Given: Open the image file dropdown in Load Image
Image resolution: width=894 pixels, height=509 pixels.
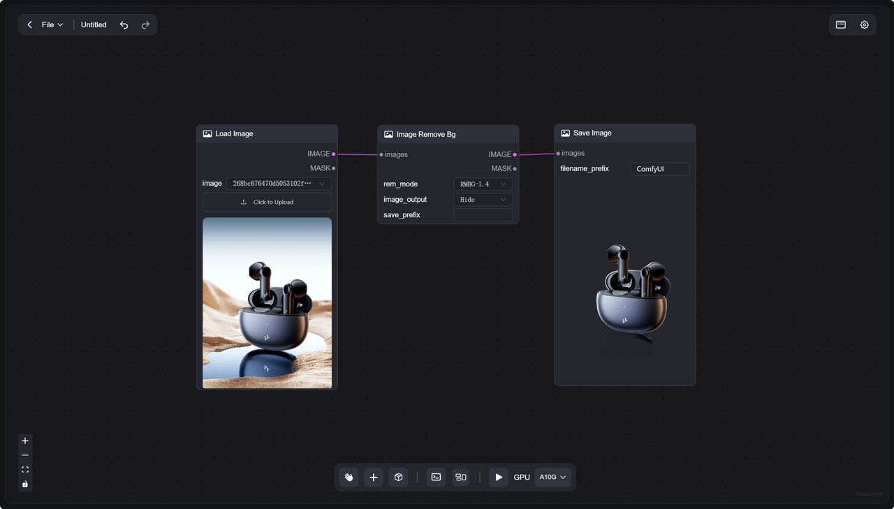Looking at the screenshot, I should (x=279, y=184).
